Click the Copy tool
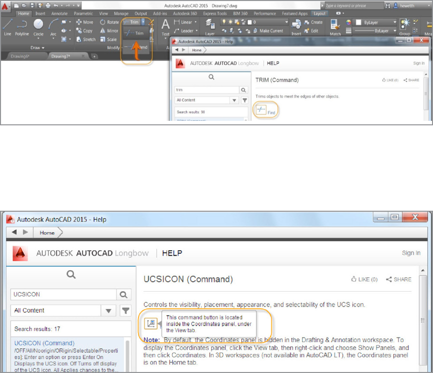433x373 pixels. 84,30
